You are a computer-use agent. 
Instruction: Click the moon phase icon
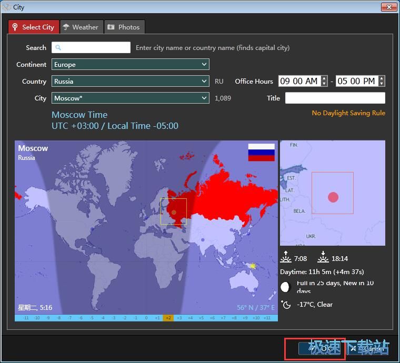(x=285, y=287)
